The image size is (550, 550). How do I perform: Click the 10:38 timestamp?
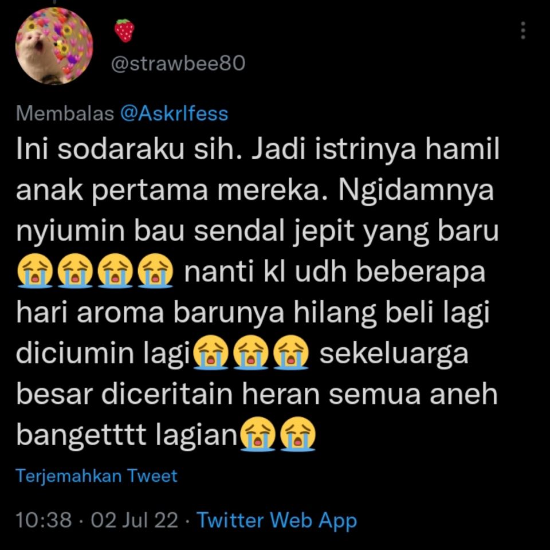(x=44, y=520)
